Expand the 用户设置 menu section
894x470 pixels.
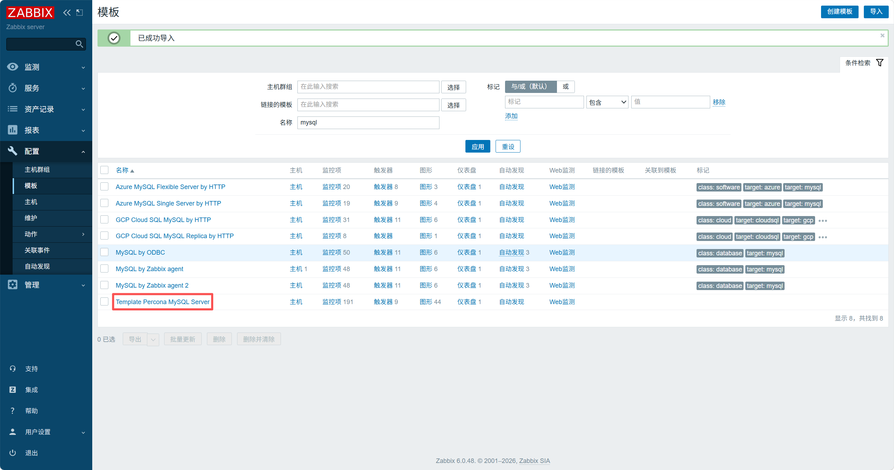point(83,432)
